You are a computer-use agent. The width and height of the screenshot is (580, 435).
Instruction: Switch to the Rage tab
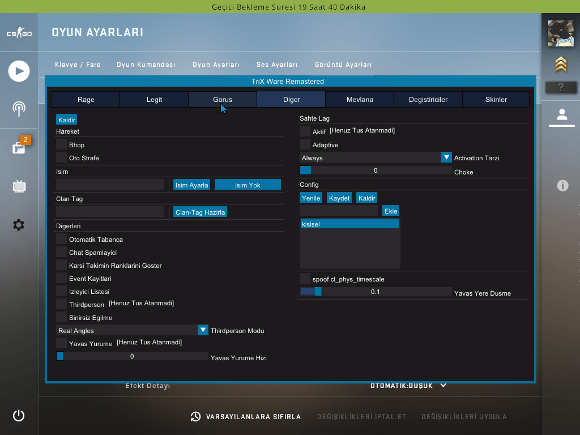pos(86,99)
